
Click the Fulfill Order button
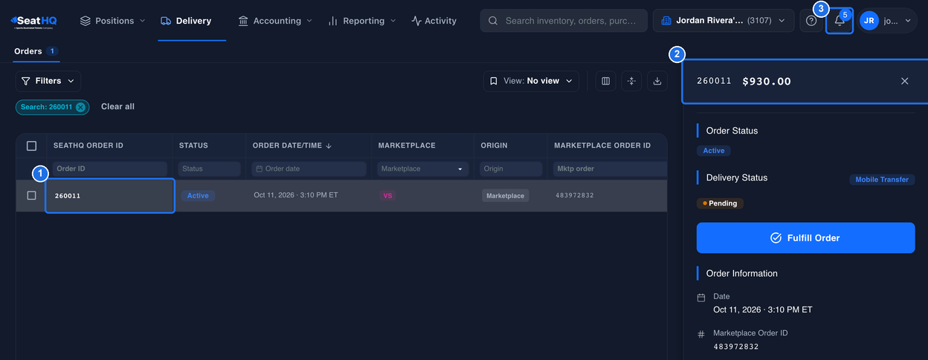coord(805,238)
